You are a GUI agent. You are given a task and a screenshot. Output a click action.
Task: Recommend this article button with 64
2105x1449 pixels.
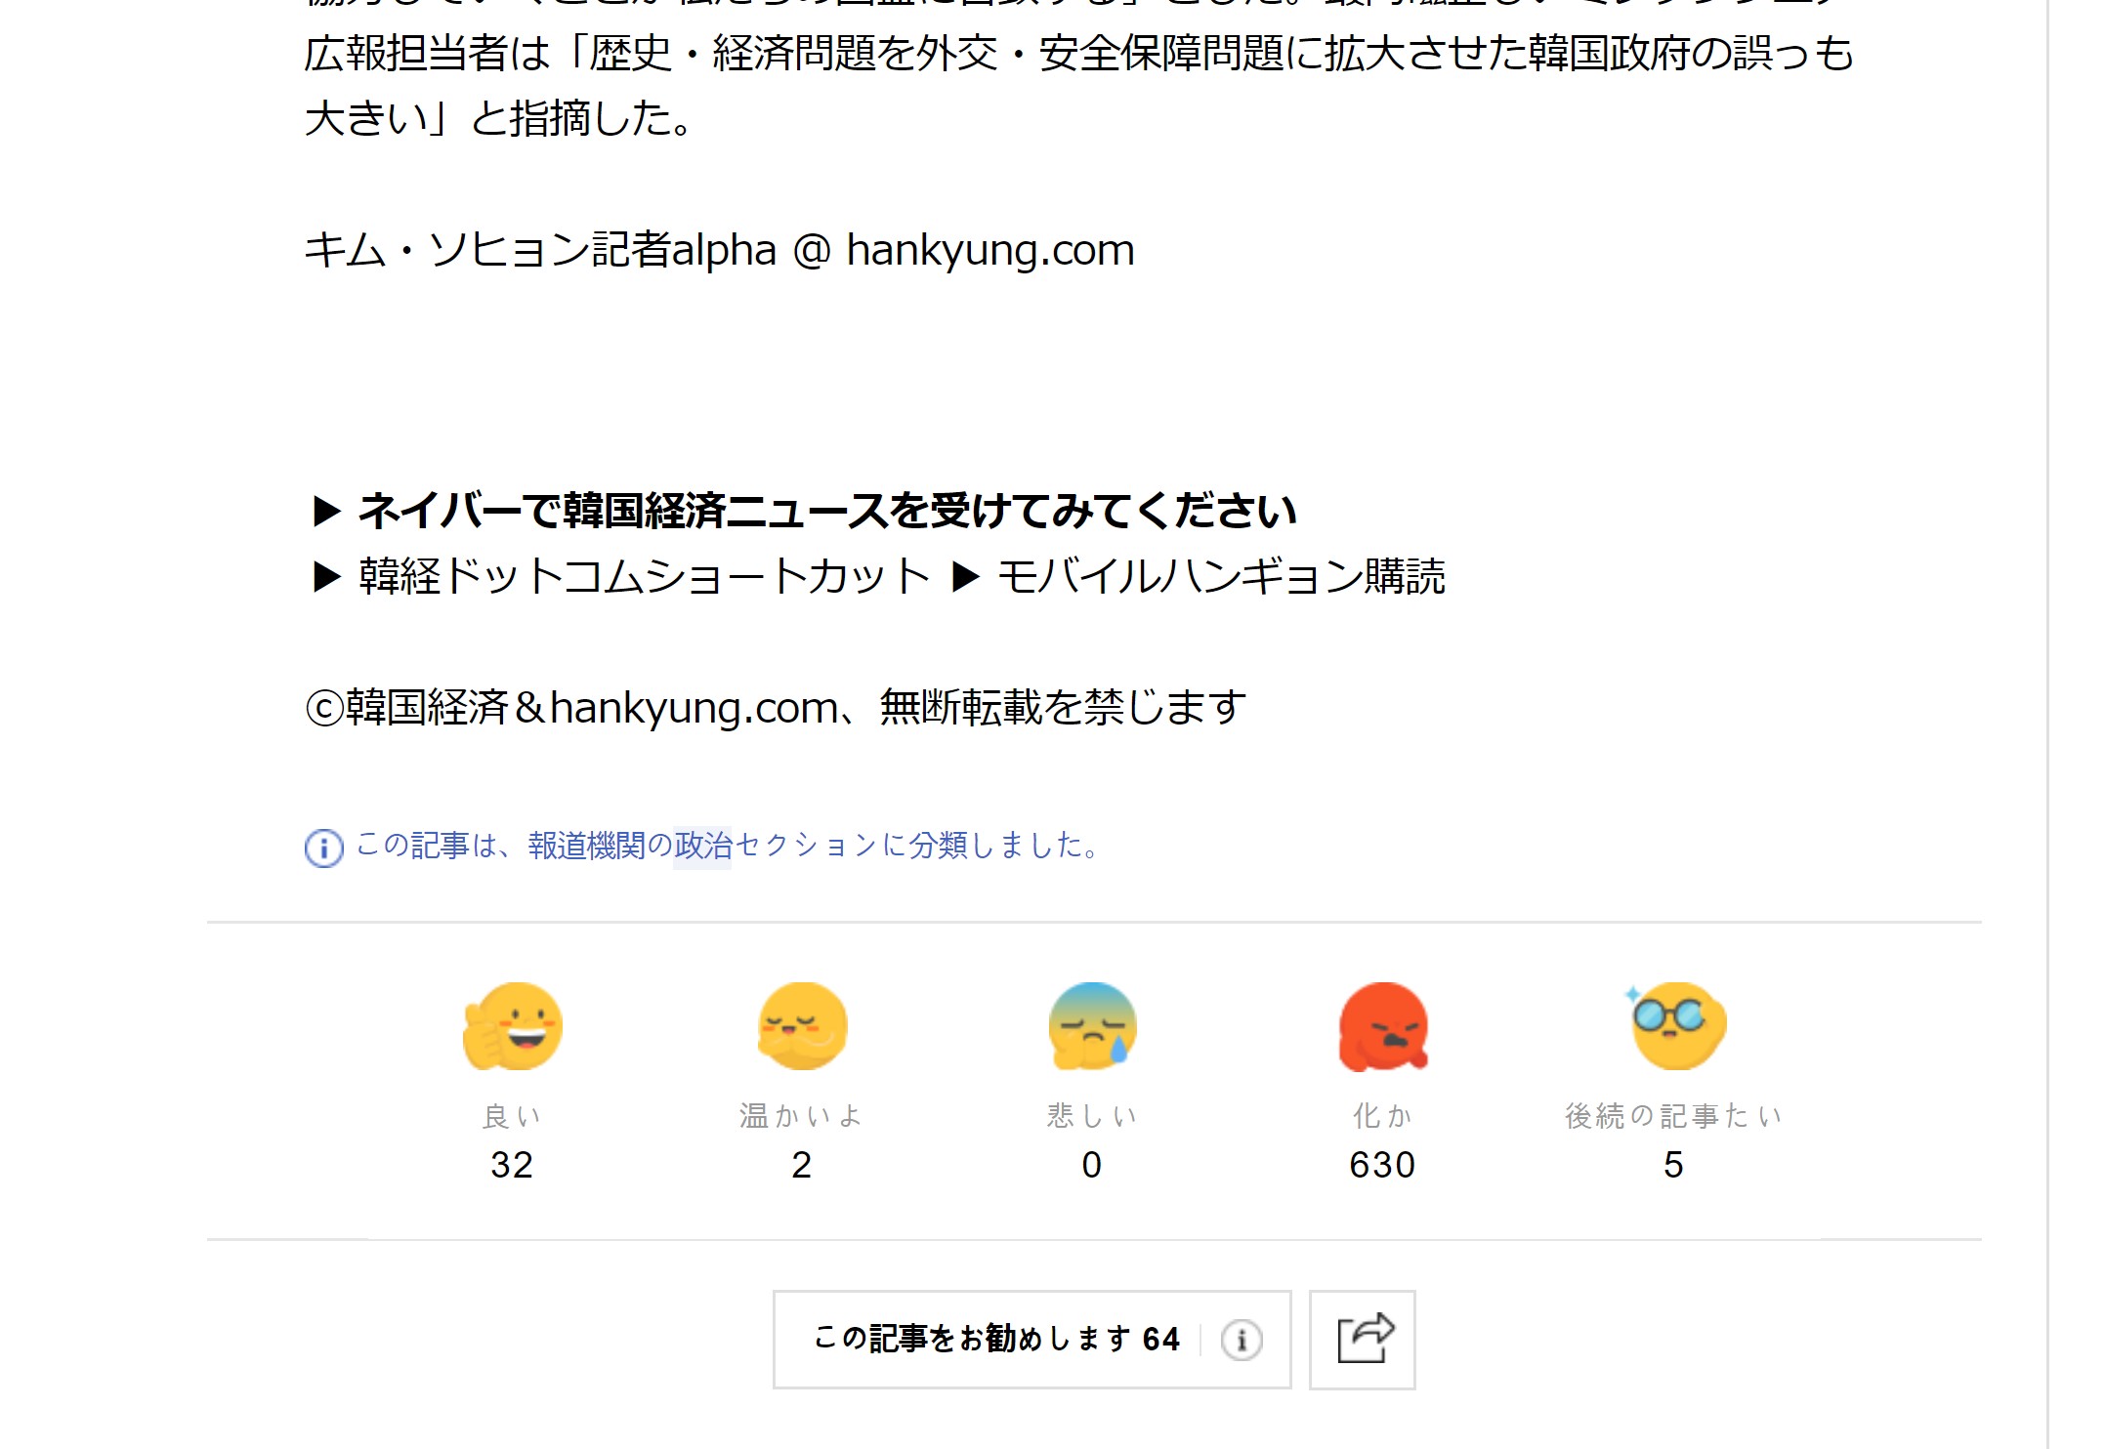point(996,1340)
